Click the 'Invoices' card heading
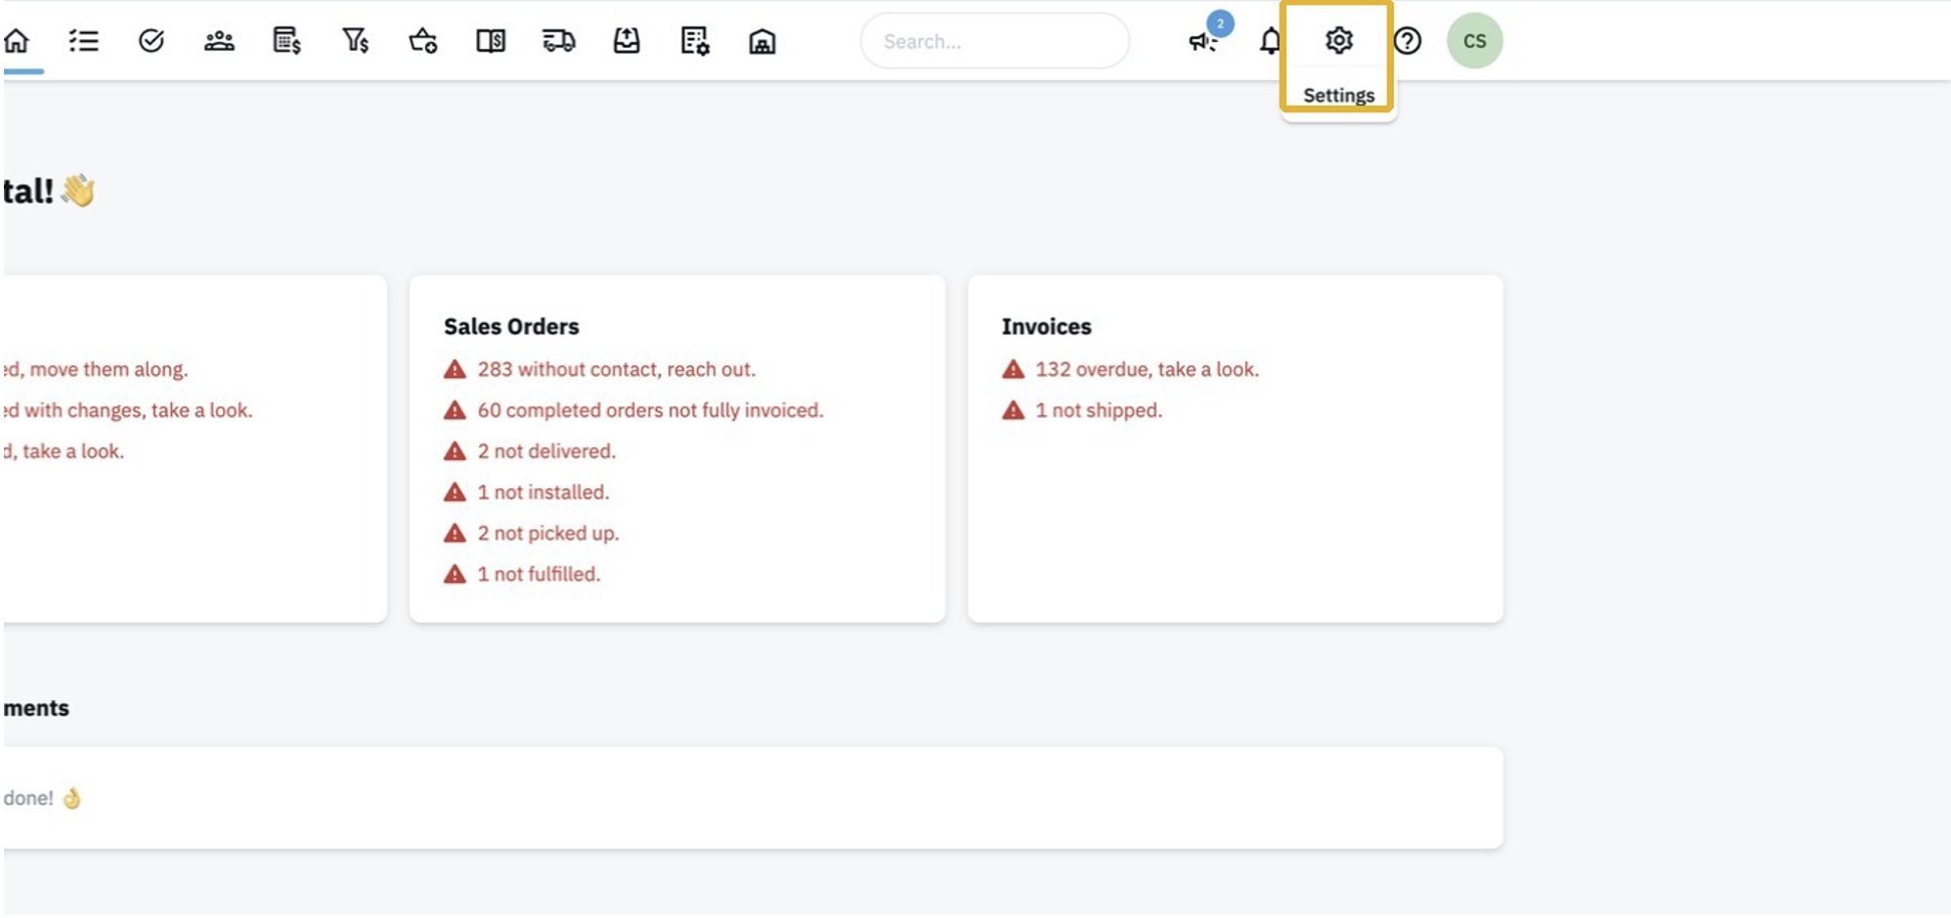Viewport: 1951px width, 918px height. 1046,326
